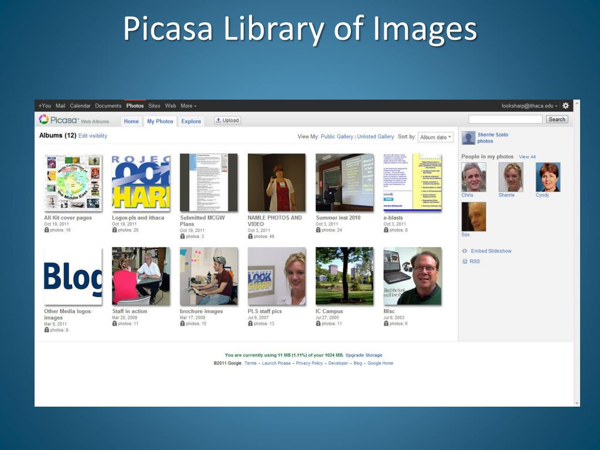Click Sherrie Szeto photos link
The image size is (600, 450).
coord(493,138)
